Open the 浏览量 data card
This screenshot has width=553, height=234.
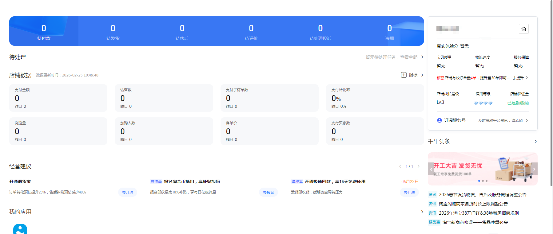click(x=58, y=131)
